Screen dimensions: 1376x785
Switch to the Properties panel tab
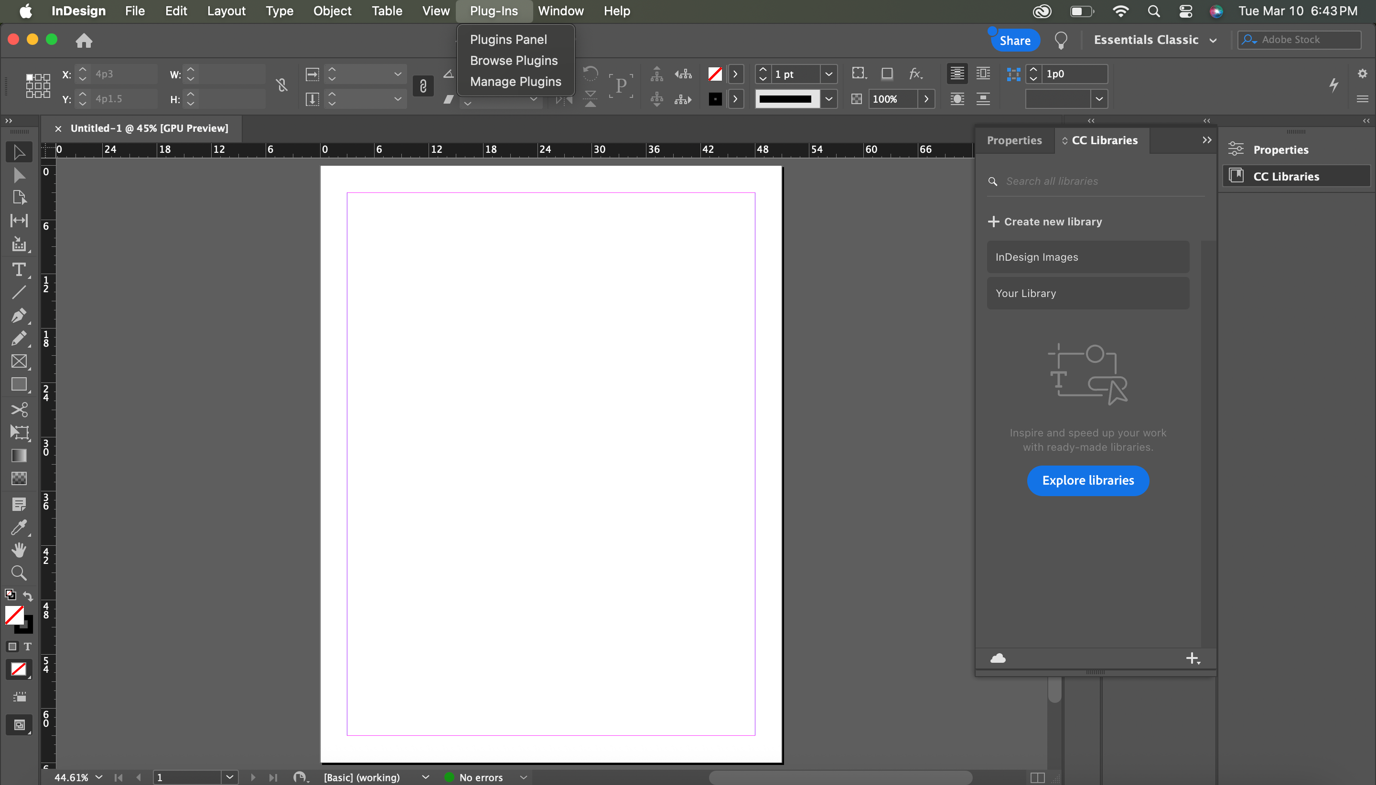point(1014,140)
